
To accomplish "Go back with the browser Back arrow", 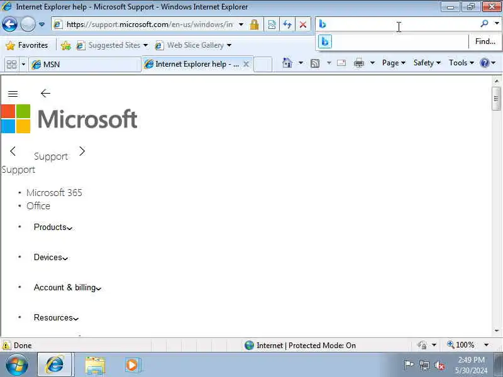I will coord(9,25).
